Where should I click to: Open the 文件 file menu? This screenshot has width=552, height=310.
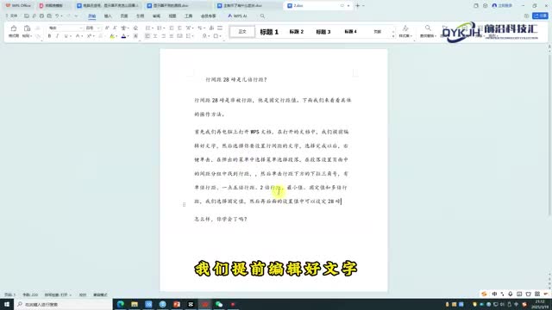[11, 15]
